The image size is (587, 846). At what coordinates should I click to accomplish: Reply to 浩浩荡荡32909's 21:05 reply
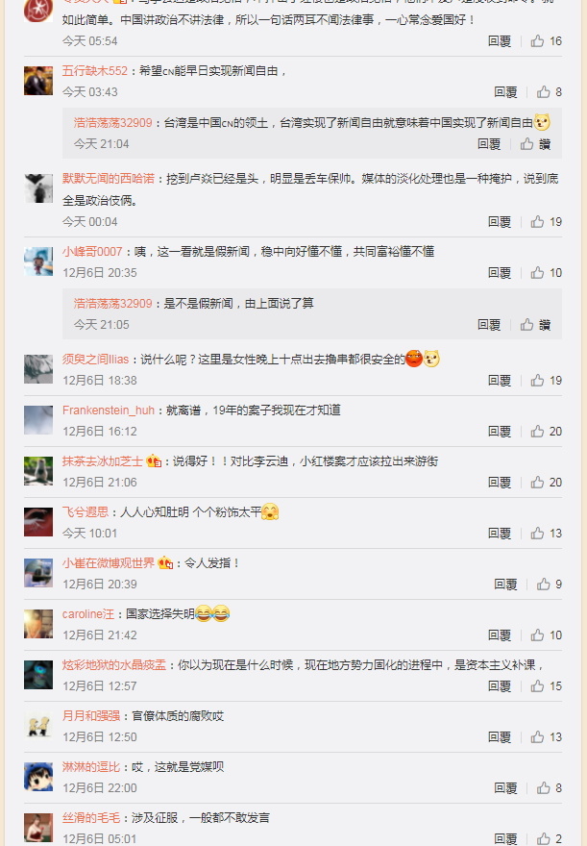click(489, 325)
